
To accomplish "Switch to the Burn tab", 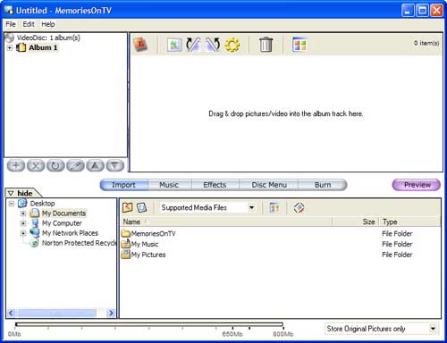I will (x=323, y=185).
